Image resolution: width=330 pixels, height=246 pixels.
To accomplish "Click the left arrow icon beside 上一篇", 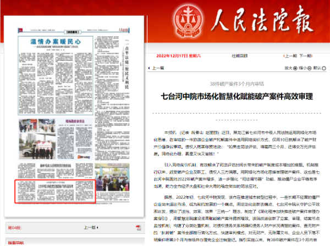I will 148,69.
